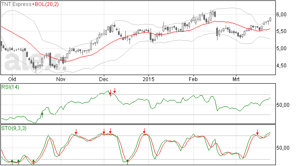This screenshot has width=296, height=166.
Task: Click the Dec month label
Action: [104, 79]
